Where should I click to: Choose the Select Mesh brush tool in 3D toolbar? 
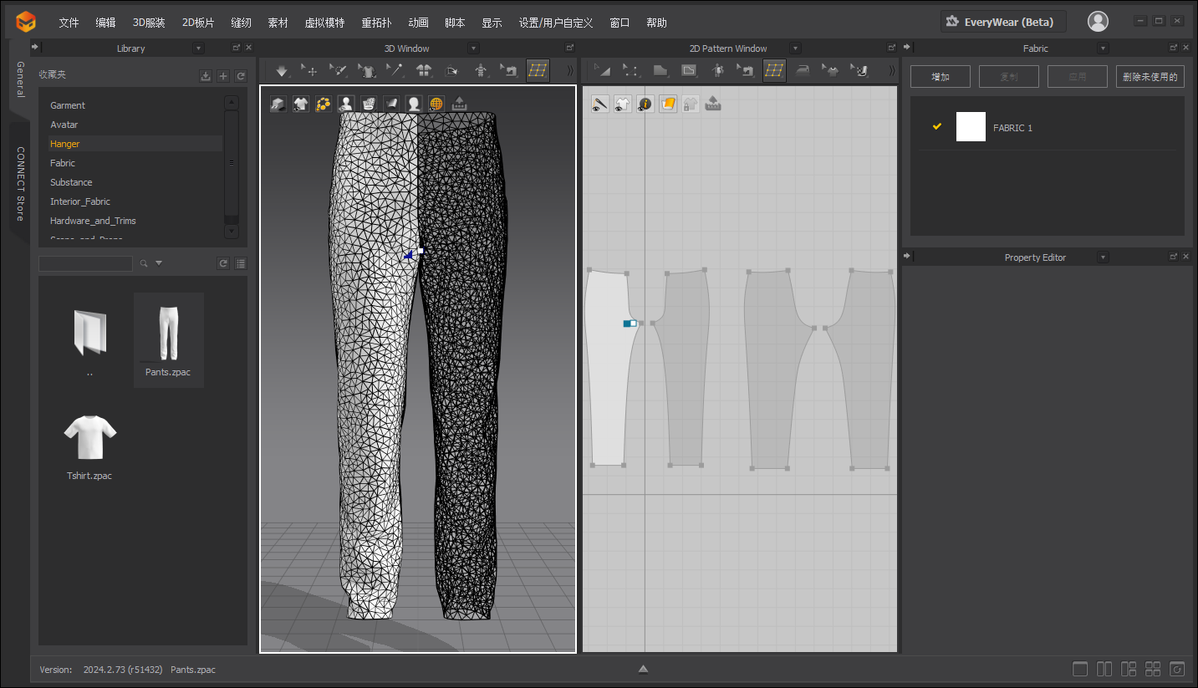(339, 71)
